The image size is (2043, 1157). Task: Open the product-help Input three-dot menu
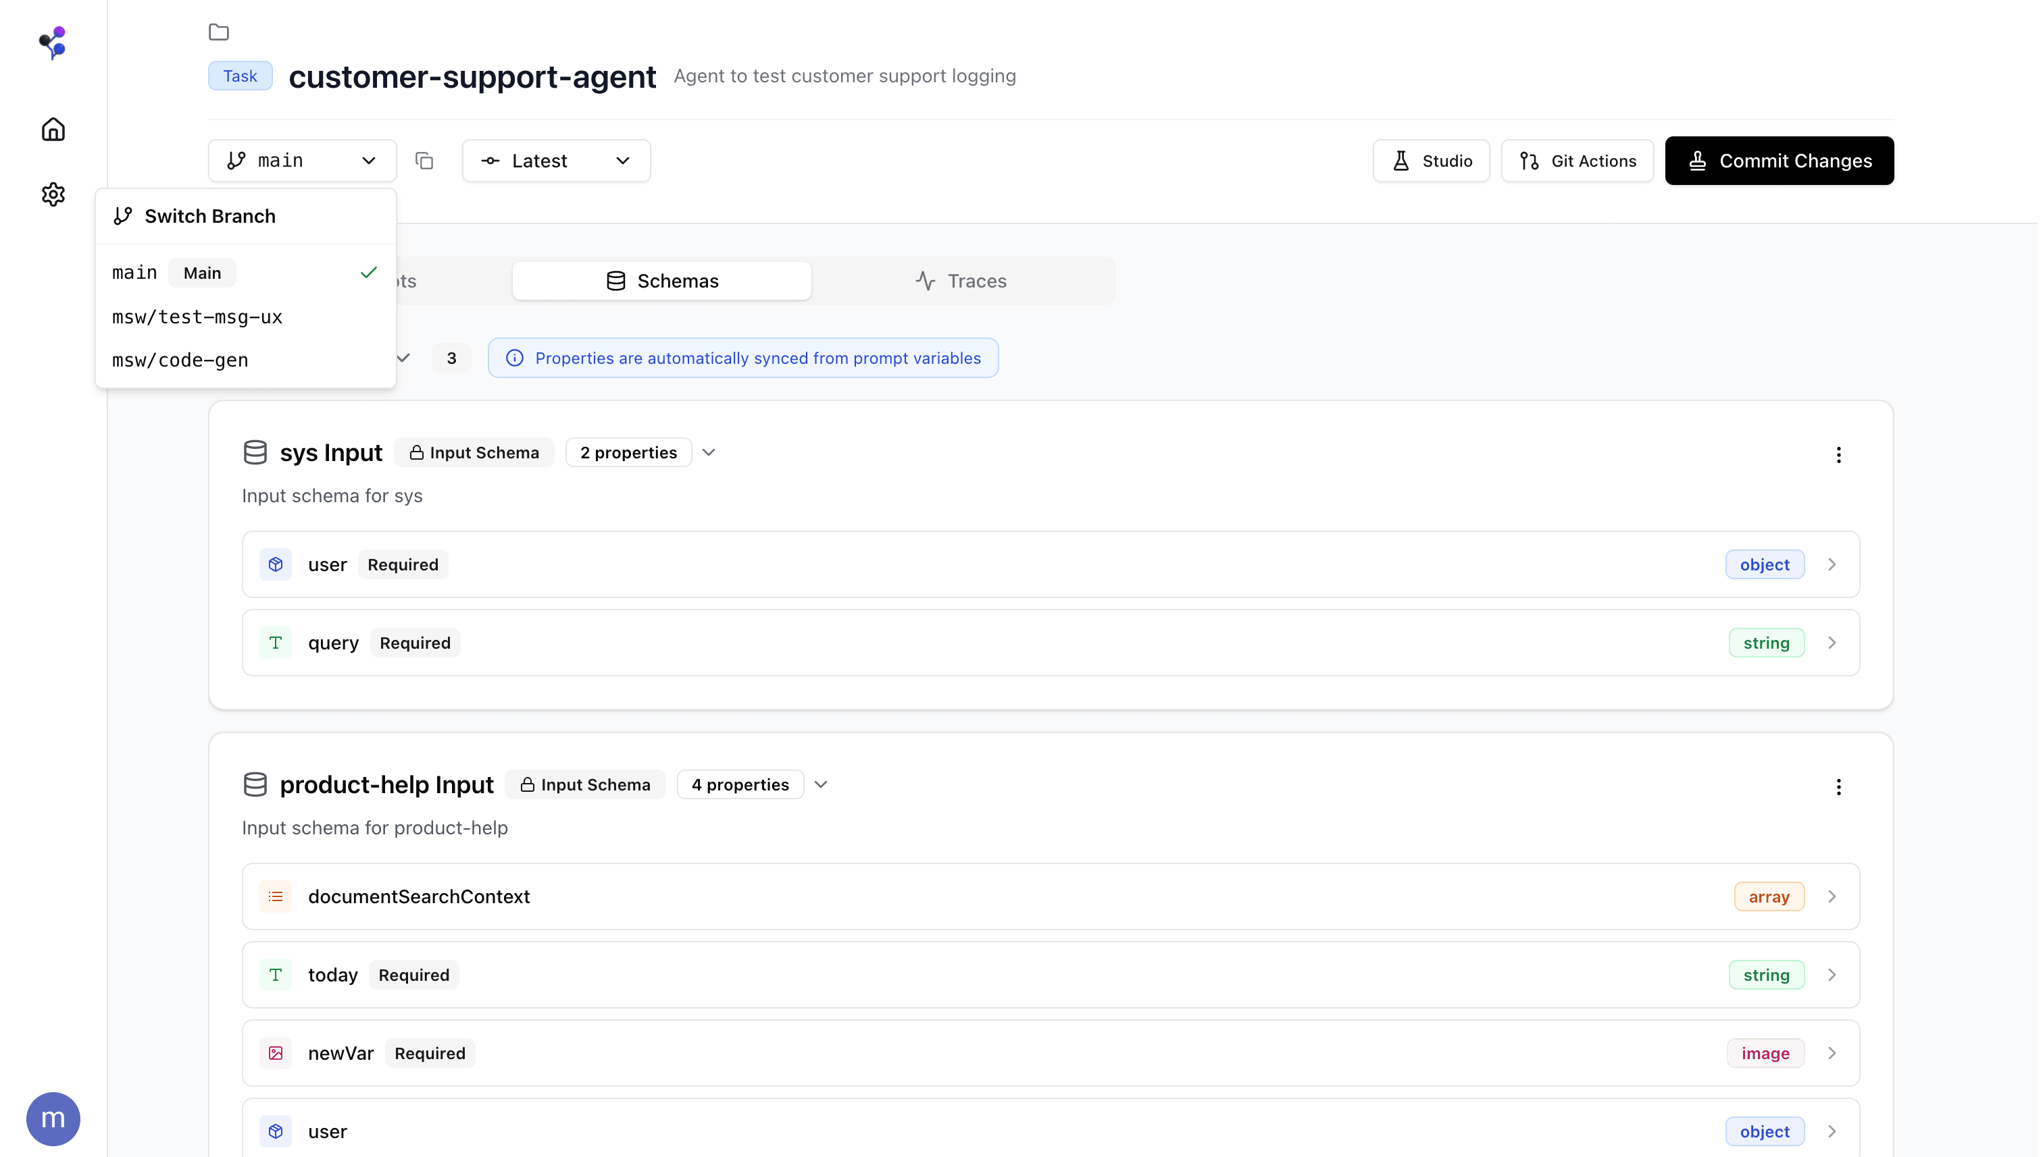coord(1840,786)
